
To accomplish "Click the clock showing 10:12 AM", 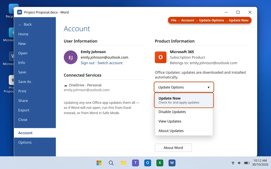I will point(260,161).
